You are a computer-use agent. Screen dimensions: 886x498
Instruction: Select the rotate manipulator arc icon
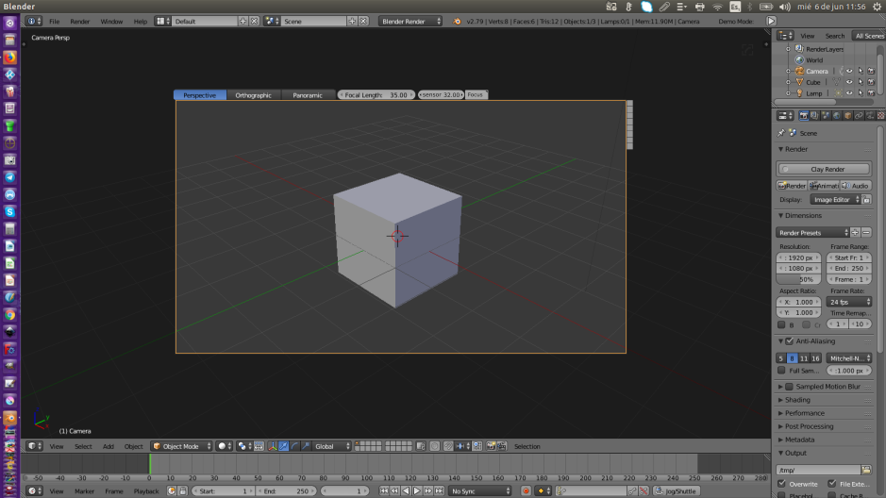tap(294, 446)
